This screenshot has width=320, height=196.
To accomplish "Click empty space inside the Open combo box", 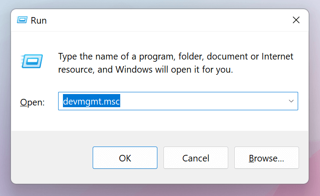I will [202, 101].
